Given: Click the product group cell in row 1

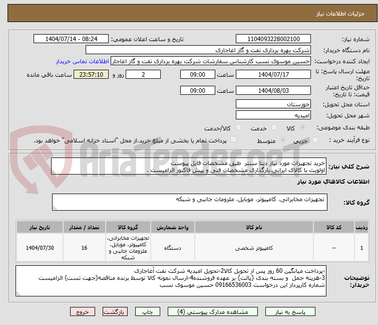Looking at the screenshot, I should pyautogui.click(x=128, y=248).
